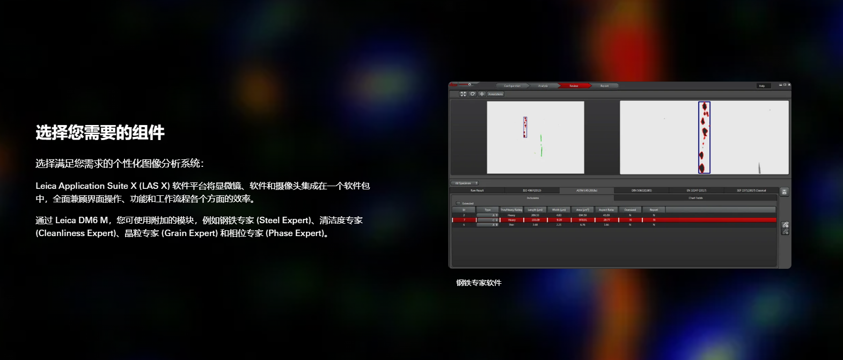Click the Annotations button
This screenshot has height=360, width=843.
(x=495, y=94)
